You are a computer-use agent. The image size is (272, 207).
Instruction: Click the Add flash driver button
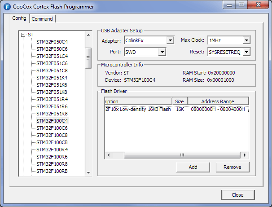193,167
